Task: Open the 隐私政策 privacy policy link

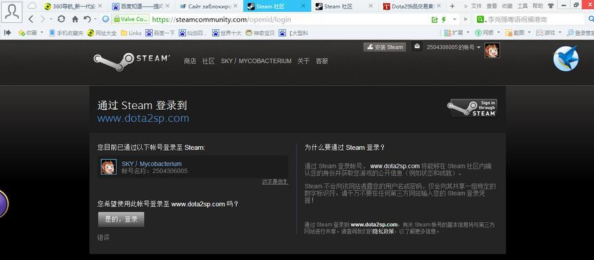Action: [383, 231]
